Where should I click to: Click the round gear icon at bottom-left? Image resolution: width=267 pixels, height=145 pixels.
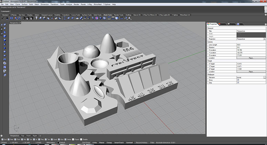pyautogui.click(x=1, y=136)
